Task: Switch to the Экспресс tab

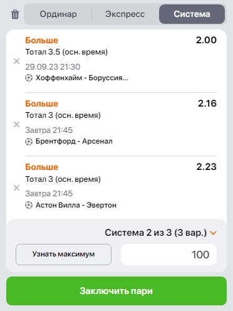Action: pos(125,14)
